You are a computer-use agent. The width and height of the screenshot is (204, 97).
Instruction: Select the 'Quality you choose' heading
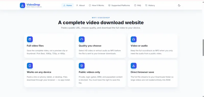[90, 46]
